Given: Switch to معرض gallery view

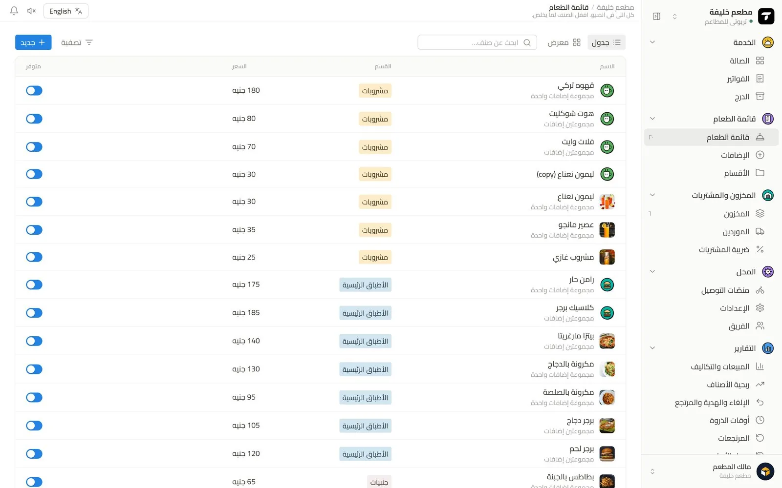Looking at the screenshot, I should (x=564, y=42).
